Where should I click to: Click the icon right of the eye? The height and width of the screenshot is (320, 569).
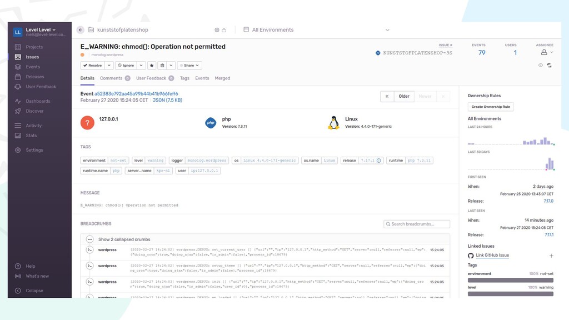pos(550,66)
